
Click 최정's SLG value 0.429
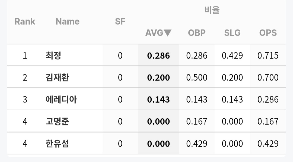click(x=232, y=56)
